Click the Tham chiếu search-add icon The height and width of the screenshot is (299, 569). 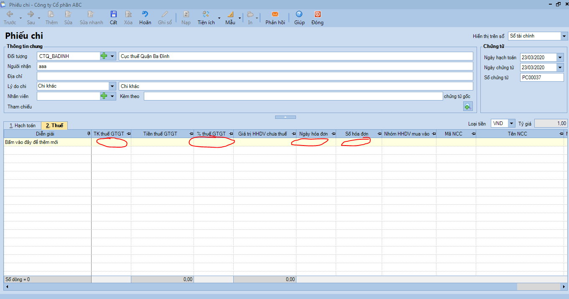coord(467,106)
